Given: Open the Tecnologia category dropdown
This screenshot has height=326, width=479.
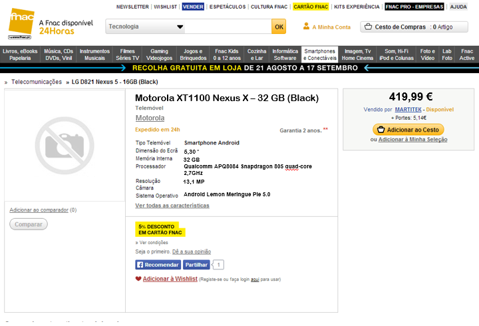Looking at the screenshot, I should coord(145,27).
